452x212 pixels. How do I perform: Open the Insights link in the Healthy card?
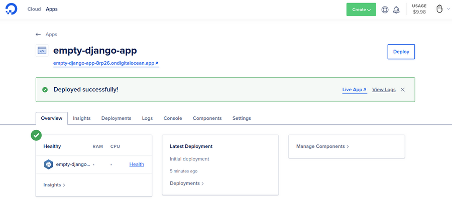[54, 184]
